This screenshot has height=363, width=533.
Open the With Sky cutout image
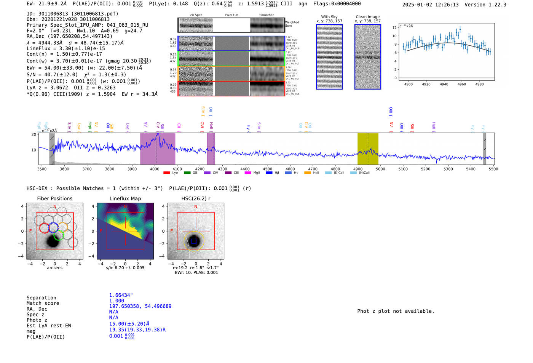329,57
